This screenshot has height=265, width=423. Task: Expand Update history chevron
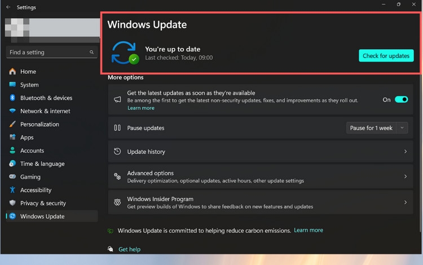405,152
